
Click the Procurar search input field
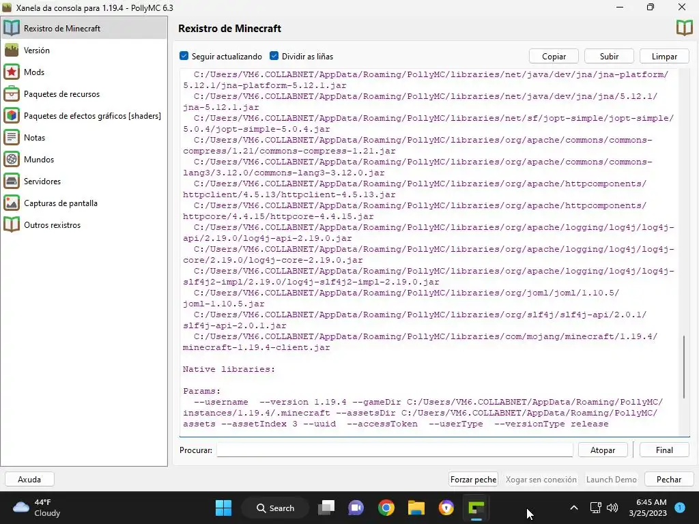coord(395,450)
